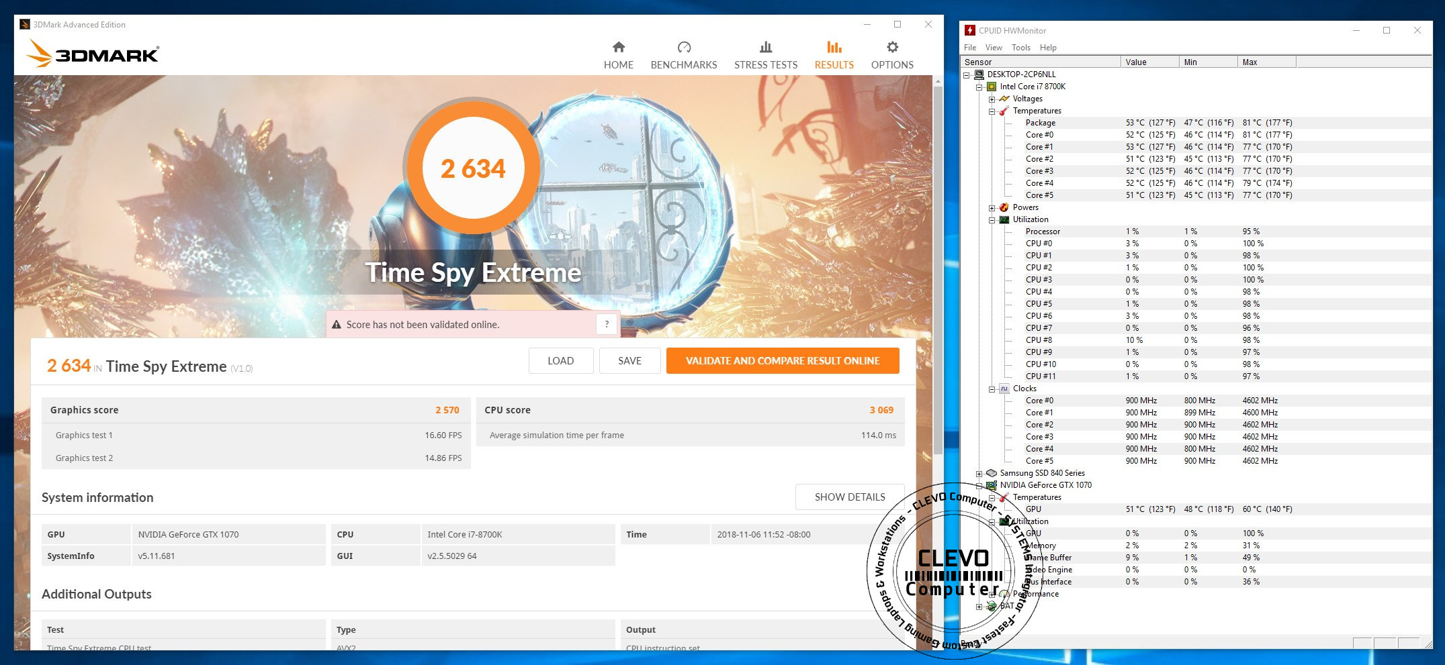Click the Max column header
This screenshot has height=665, width=1445.
tap(1267, 62)
